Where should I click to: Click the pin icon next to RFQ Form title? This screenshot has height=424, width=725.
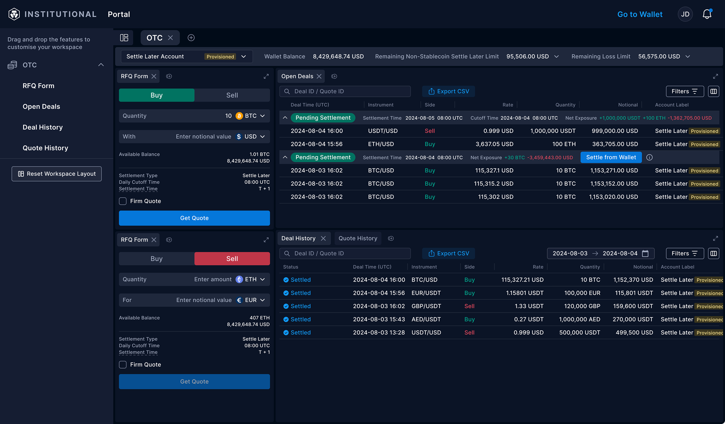point(169,76)
